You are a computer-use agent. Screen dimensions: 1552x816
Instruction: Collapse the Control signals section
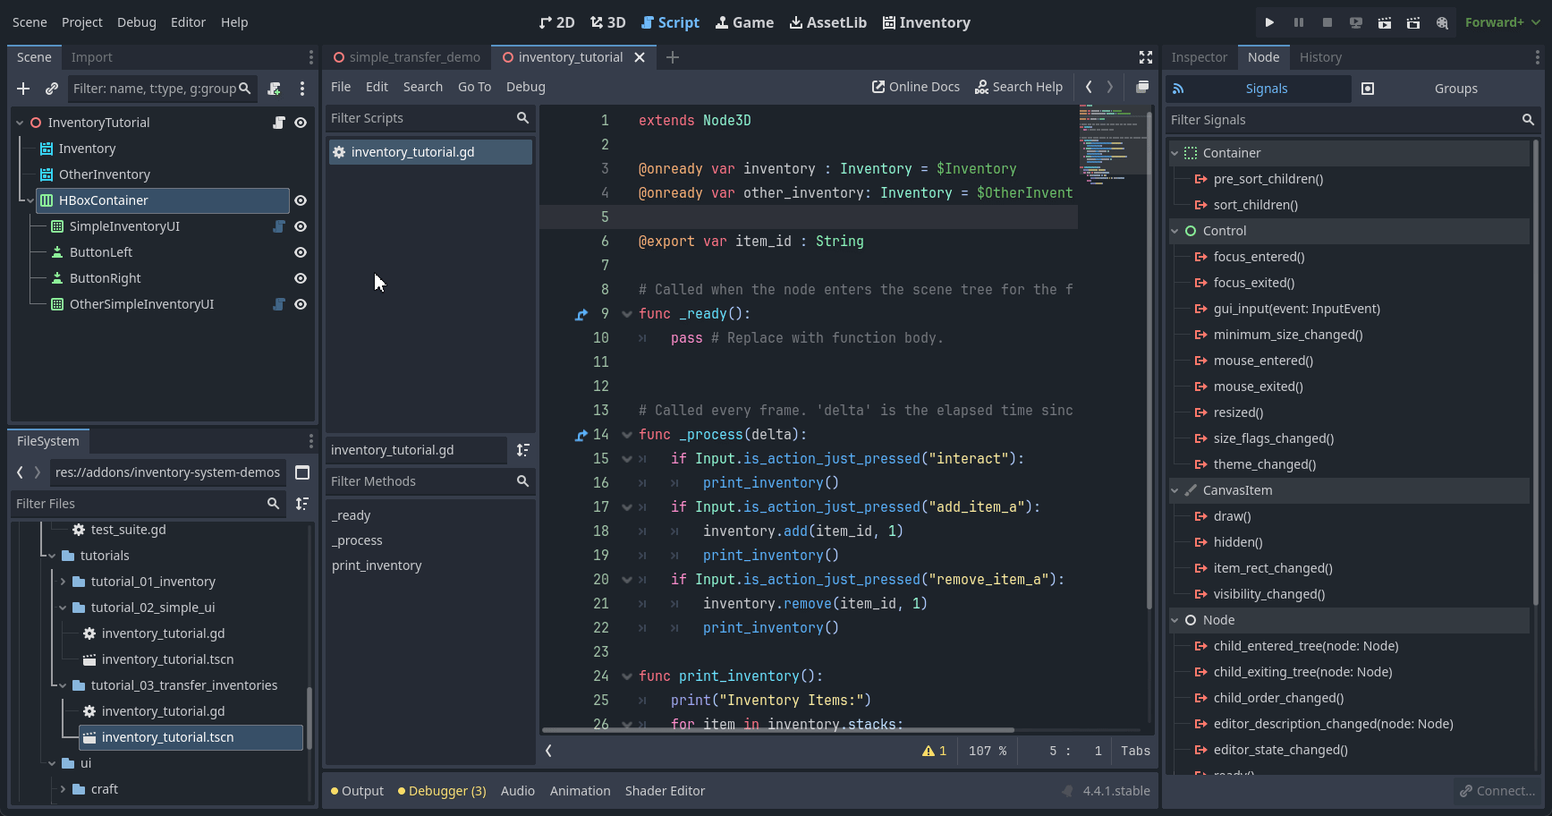[x=1175, y=231]
